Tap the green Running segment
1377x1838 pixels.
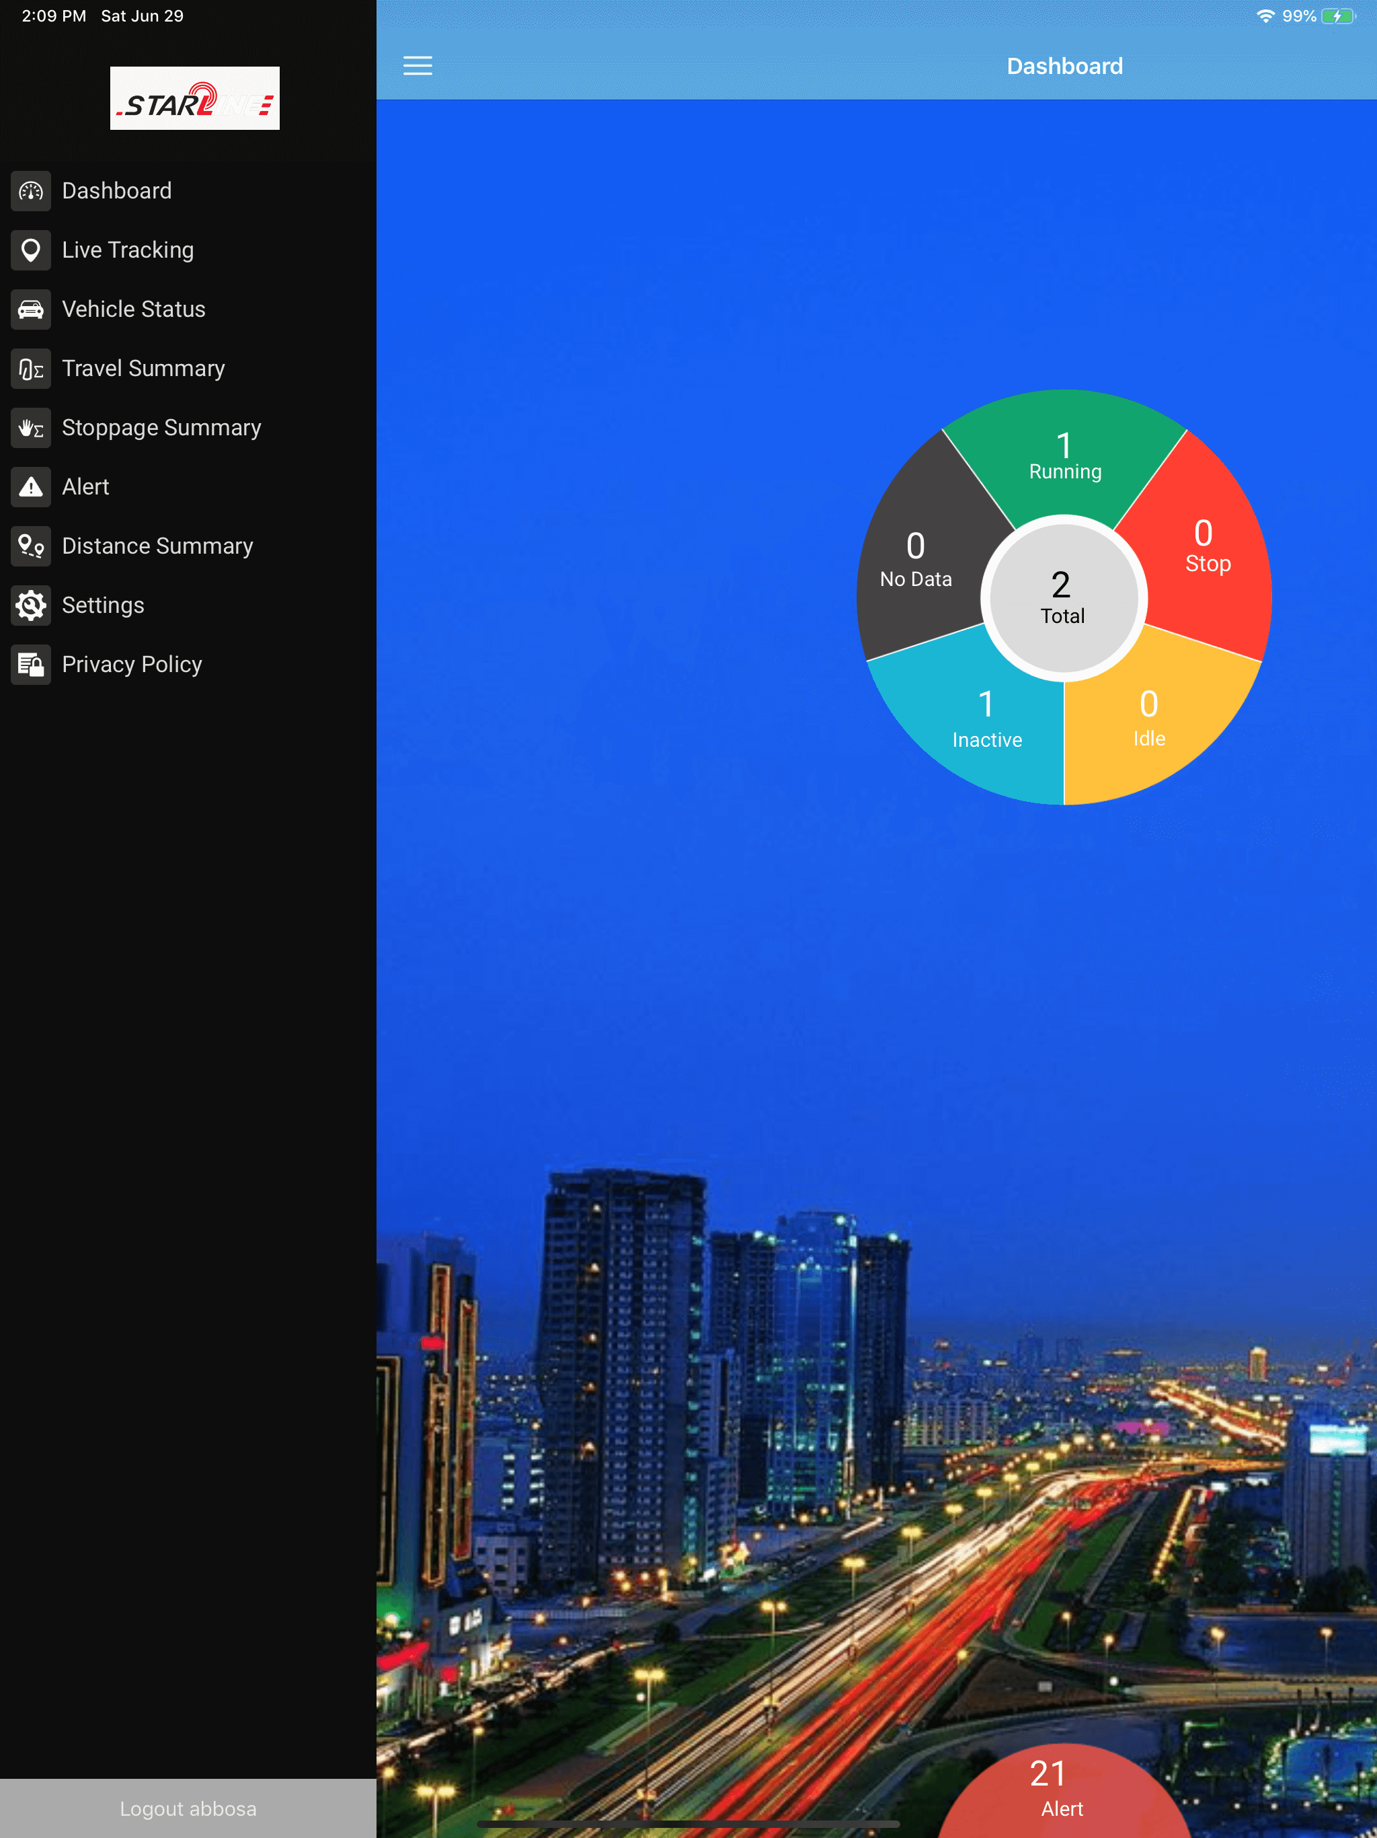[1065, 457]
